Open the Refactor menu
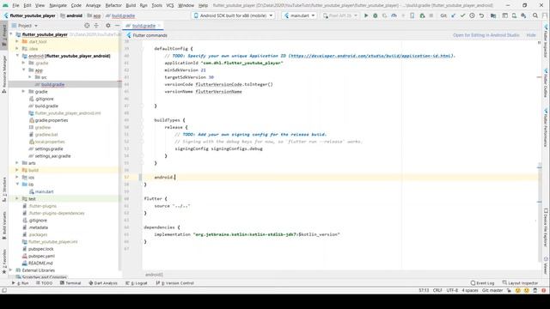Viewport: 550px width, 309px height. pos(113,5)
